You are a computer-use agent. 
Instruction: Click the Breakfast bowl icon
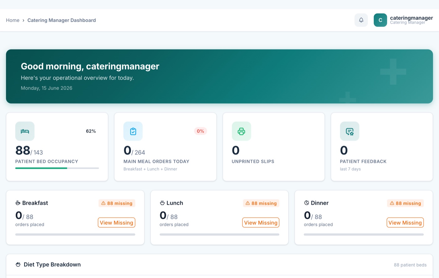click(x=18, y=203)
